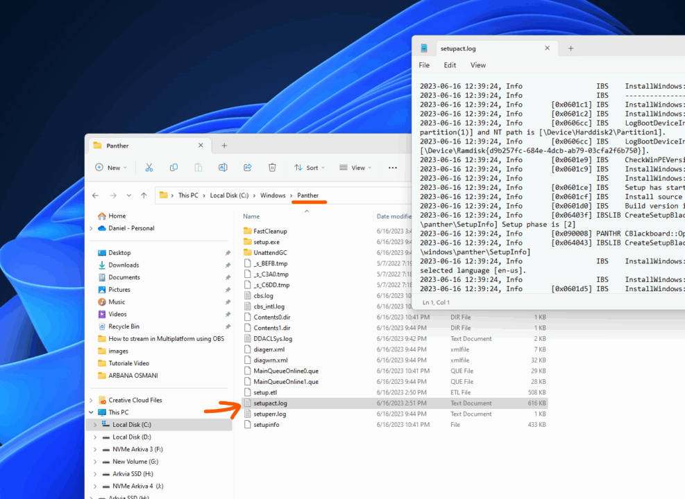Click Ln 1, Col 1 status in Notepad
The width and height of the screenshot is (685, 499).
coord(436,302)
